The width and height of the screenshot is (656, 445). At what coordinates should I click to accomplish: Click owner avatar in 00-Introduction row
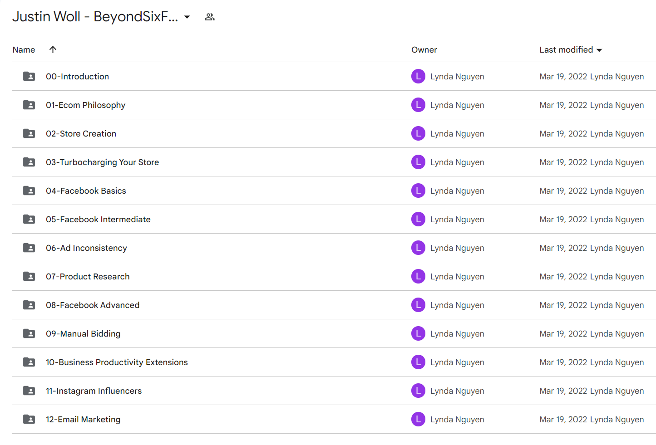(x=418, y=76)
